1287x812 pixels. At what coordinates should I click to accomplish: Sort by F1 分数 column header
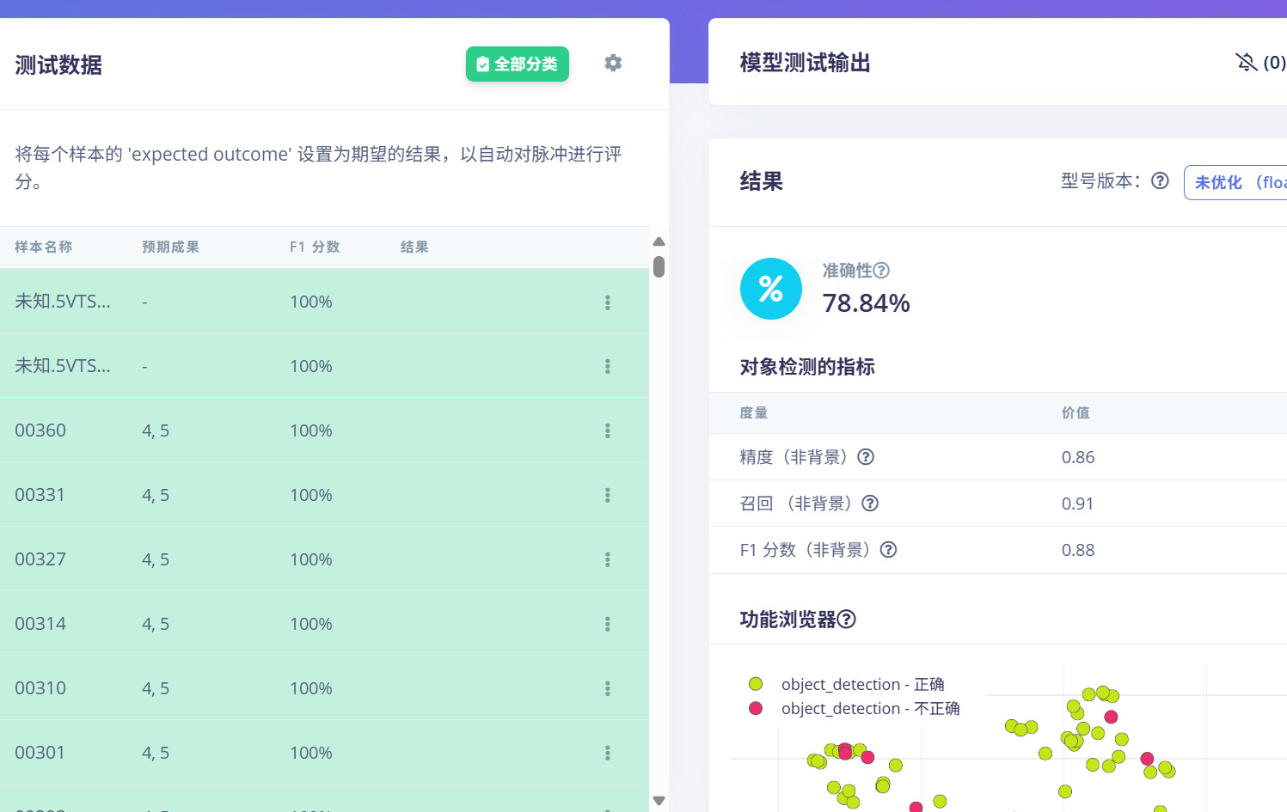tap(315, 247)
